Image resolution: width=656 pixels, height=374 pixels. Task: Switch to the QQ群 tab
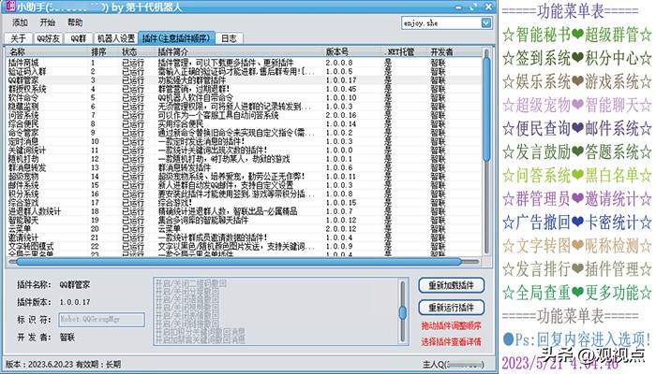78,38
